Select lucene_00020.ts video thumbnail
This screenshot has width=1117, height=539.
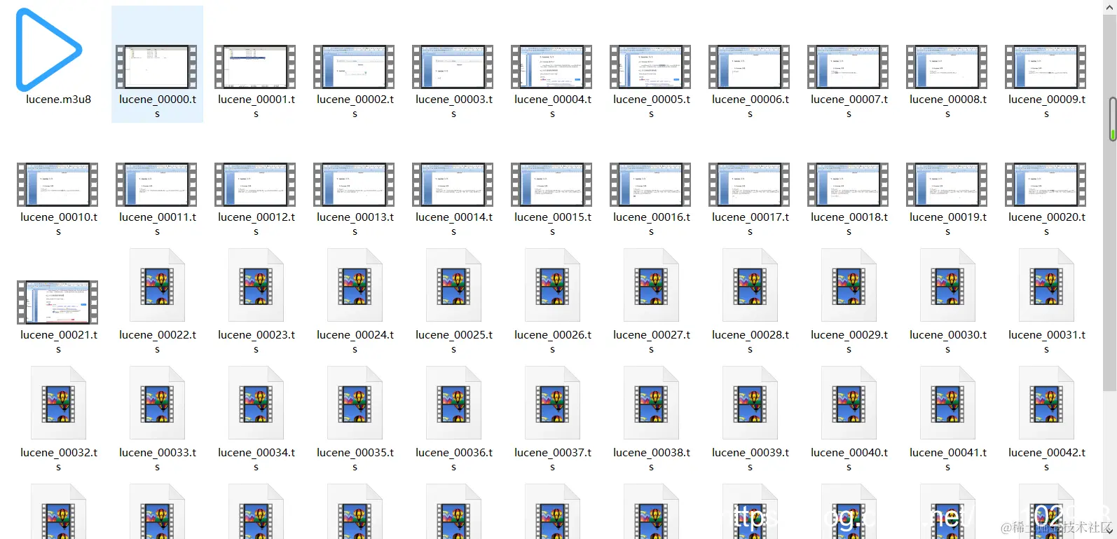(1046, 185)
